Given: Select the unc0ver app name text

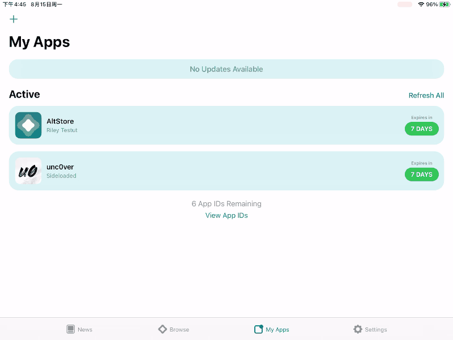Looking at the screenshot, I should (60, 167).
